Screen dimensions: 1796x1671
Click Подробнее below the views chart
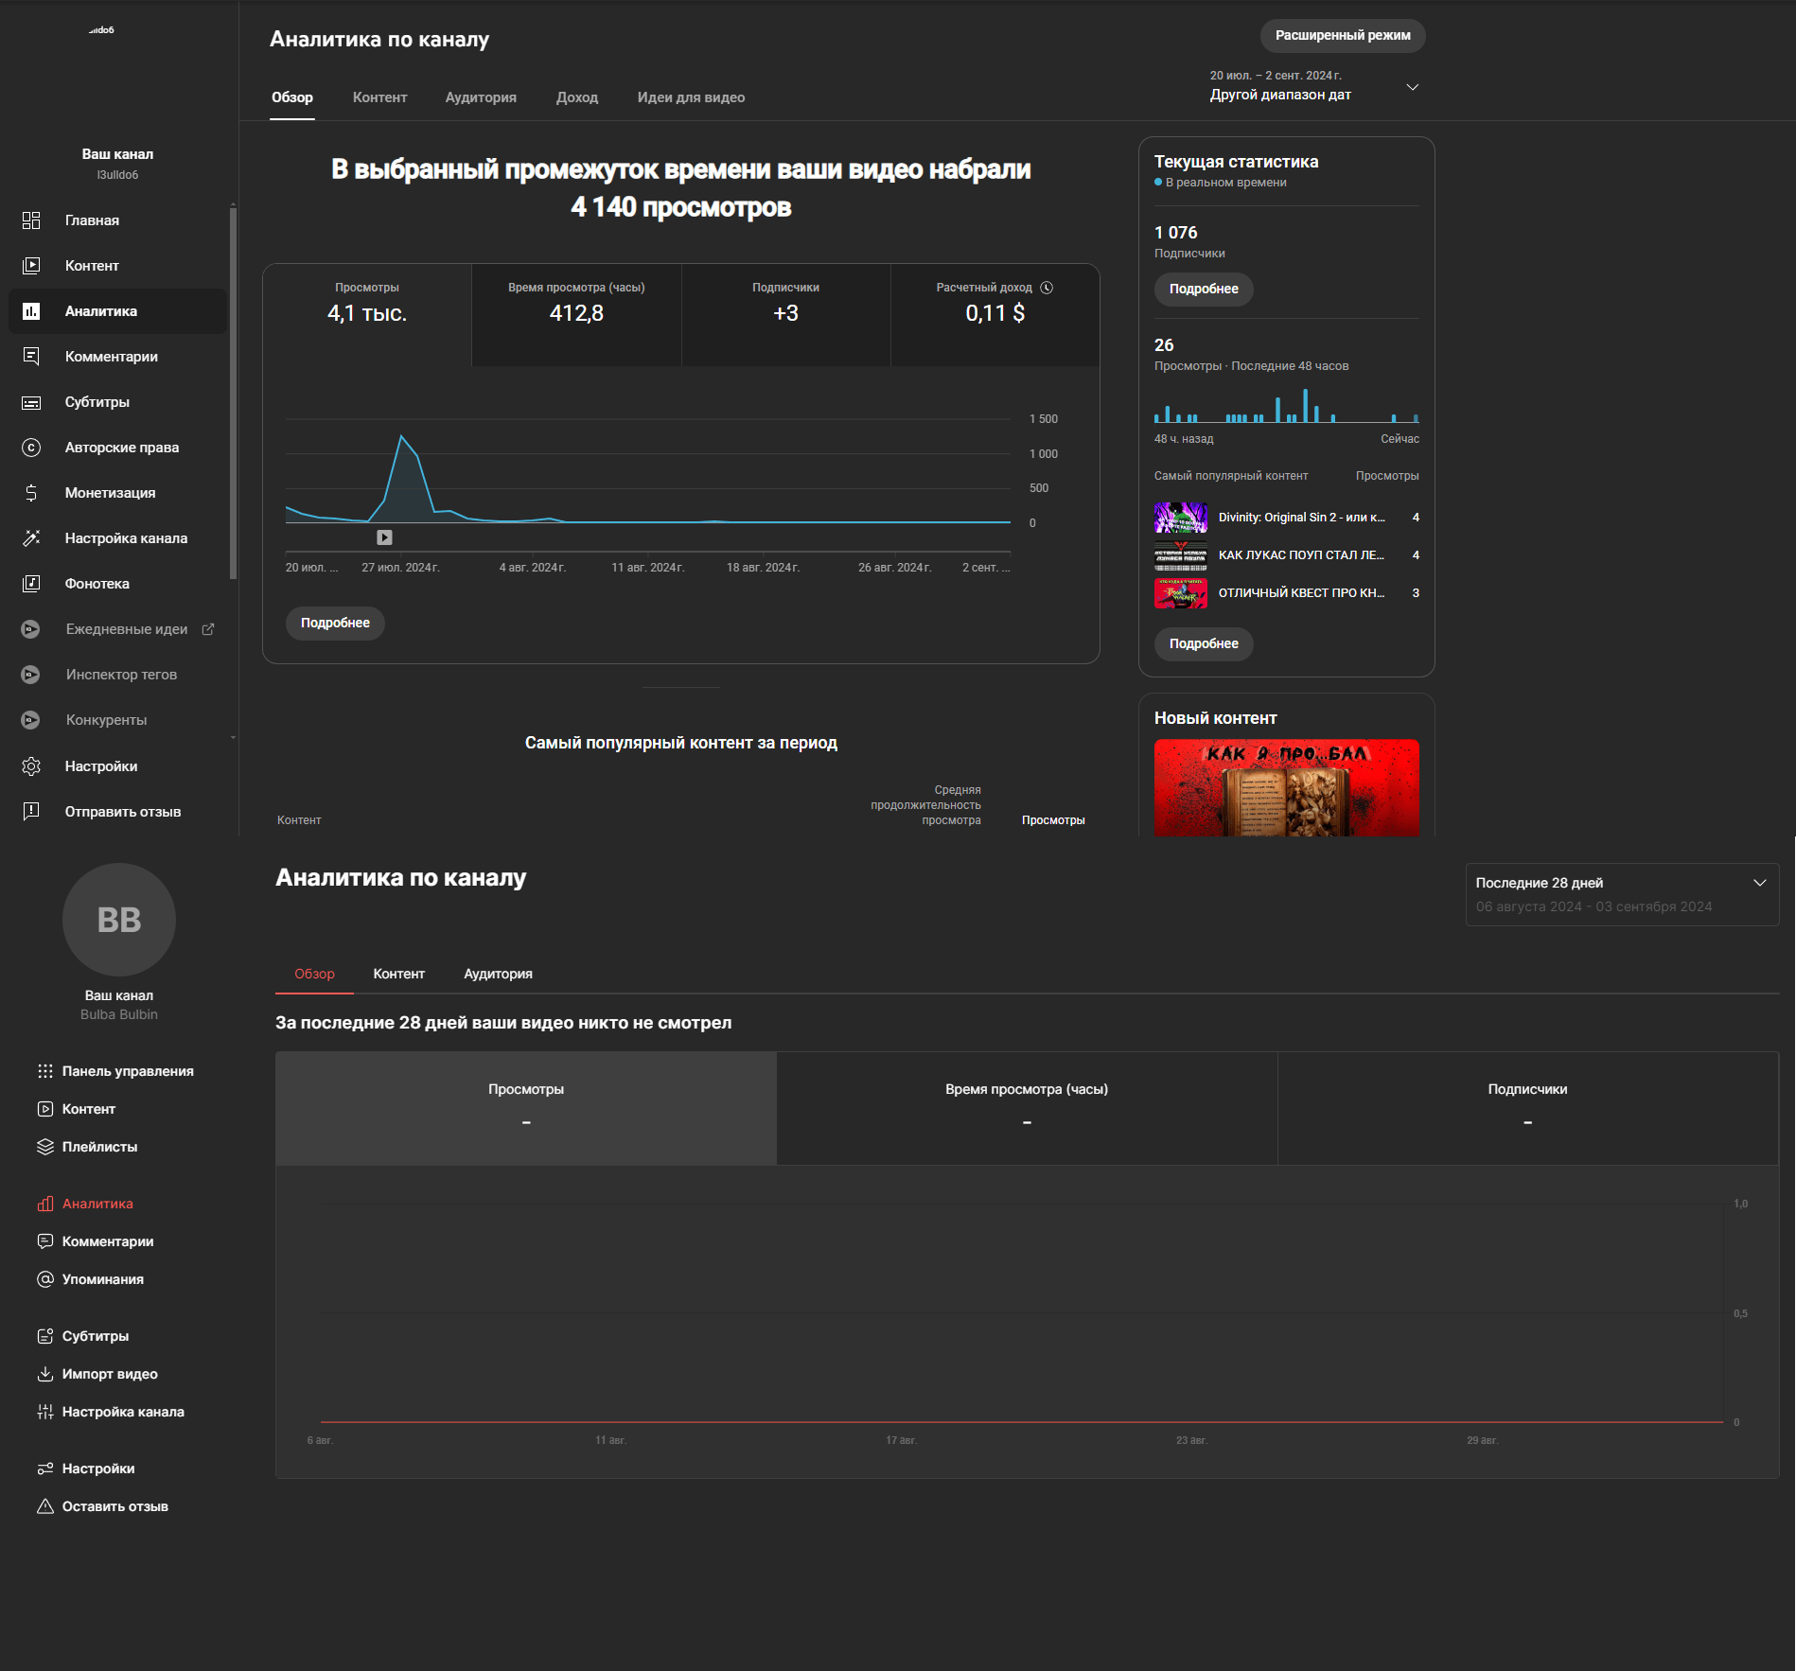[335, 623]
